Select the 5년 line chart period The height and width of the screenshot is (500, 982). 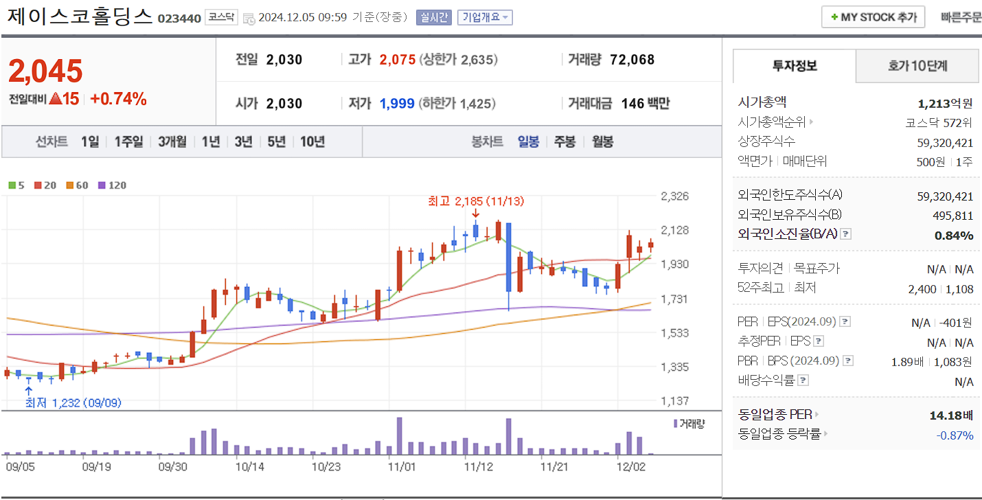pyautogui.click(x=276, y=141)
